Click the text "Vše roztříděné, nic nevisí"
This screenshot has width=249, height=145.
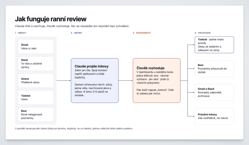click(213, 118)
